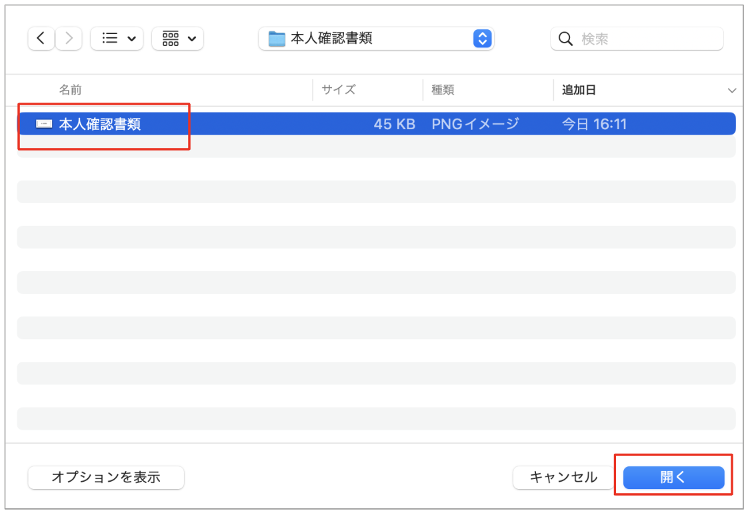Sort by 名前 column header
Image resolution: width=752 pixels, height=517 pixels.
coord(70,90)
